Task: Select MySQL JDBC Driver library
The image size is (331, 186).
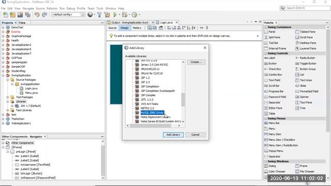Action: (x=152, y=113)
